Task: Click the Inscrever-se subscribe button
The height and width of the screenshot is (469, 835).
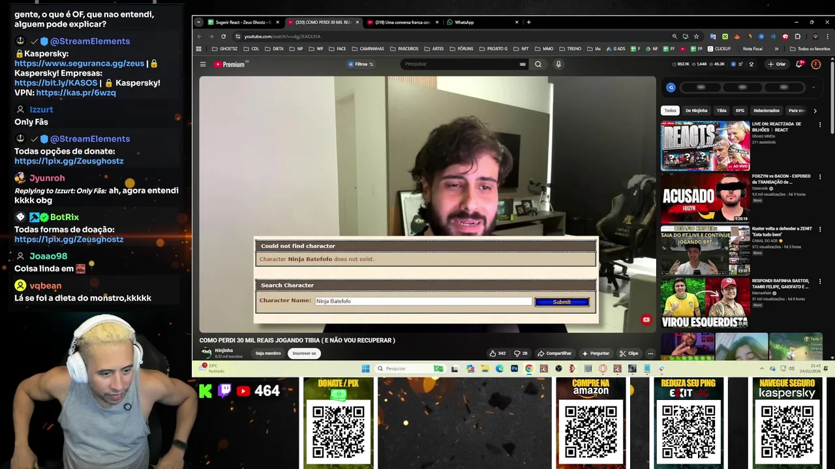Action: pyautogui.click(x=304, y=353)
